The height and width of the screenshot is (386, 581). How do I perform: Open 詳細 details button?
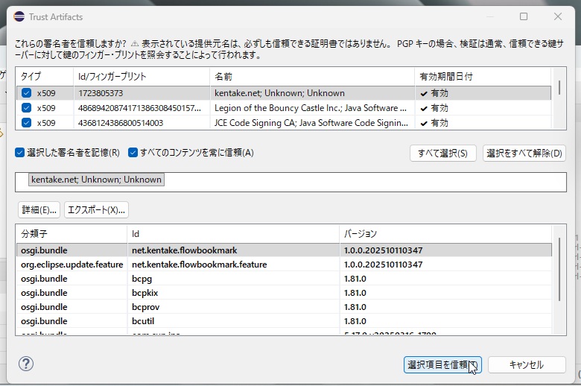38,209
